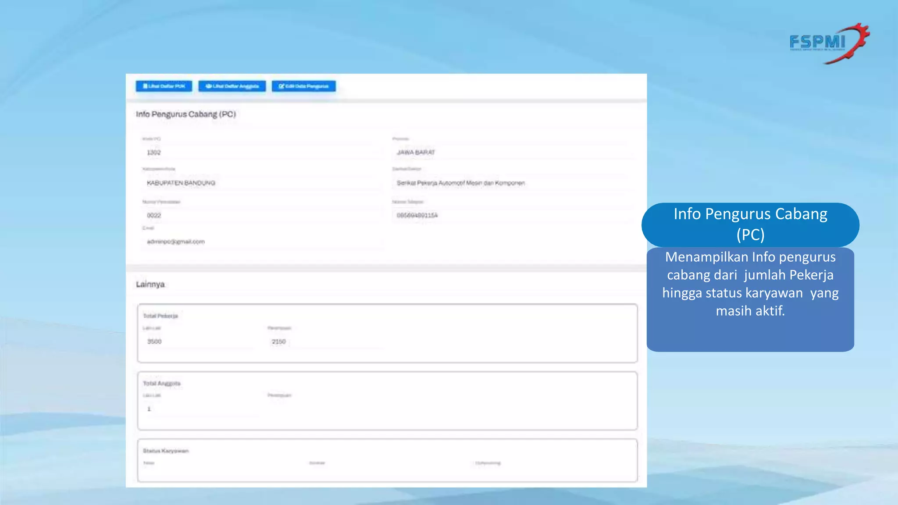
Task: Click Total Pekerja female count 2150
Action: tap(324, 341)
